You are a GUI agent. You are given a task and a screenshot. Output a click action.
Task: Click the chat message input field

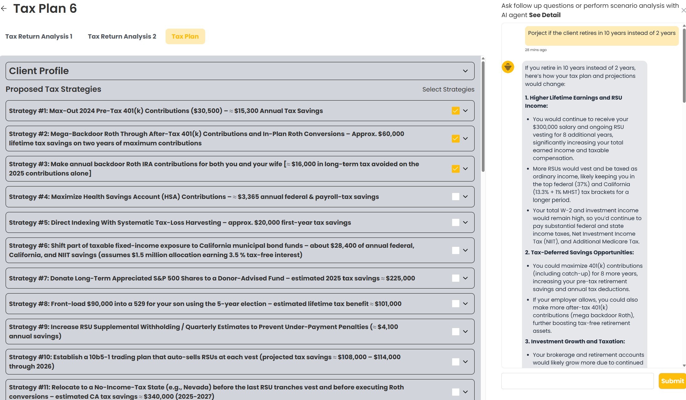tap(577, 381)
